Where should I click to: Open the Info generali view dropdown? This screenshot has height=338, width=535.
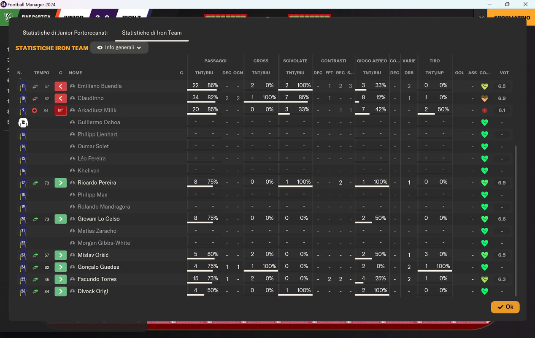(x=119, y=48)
